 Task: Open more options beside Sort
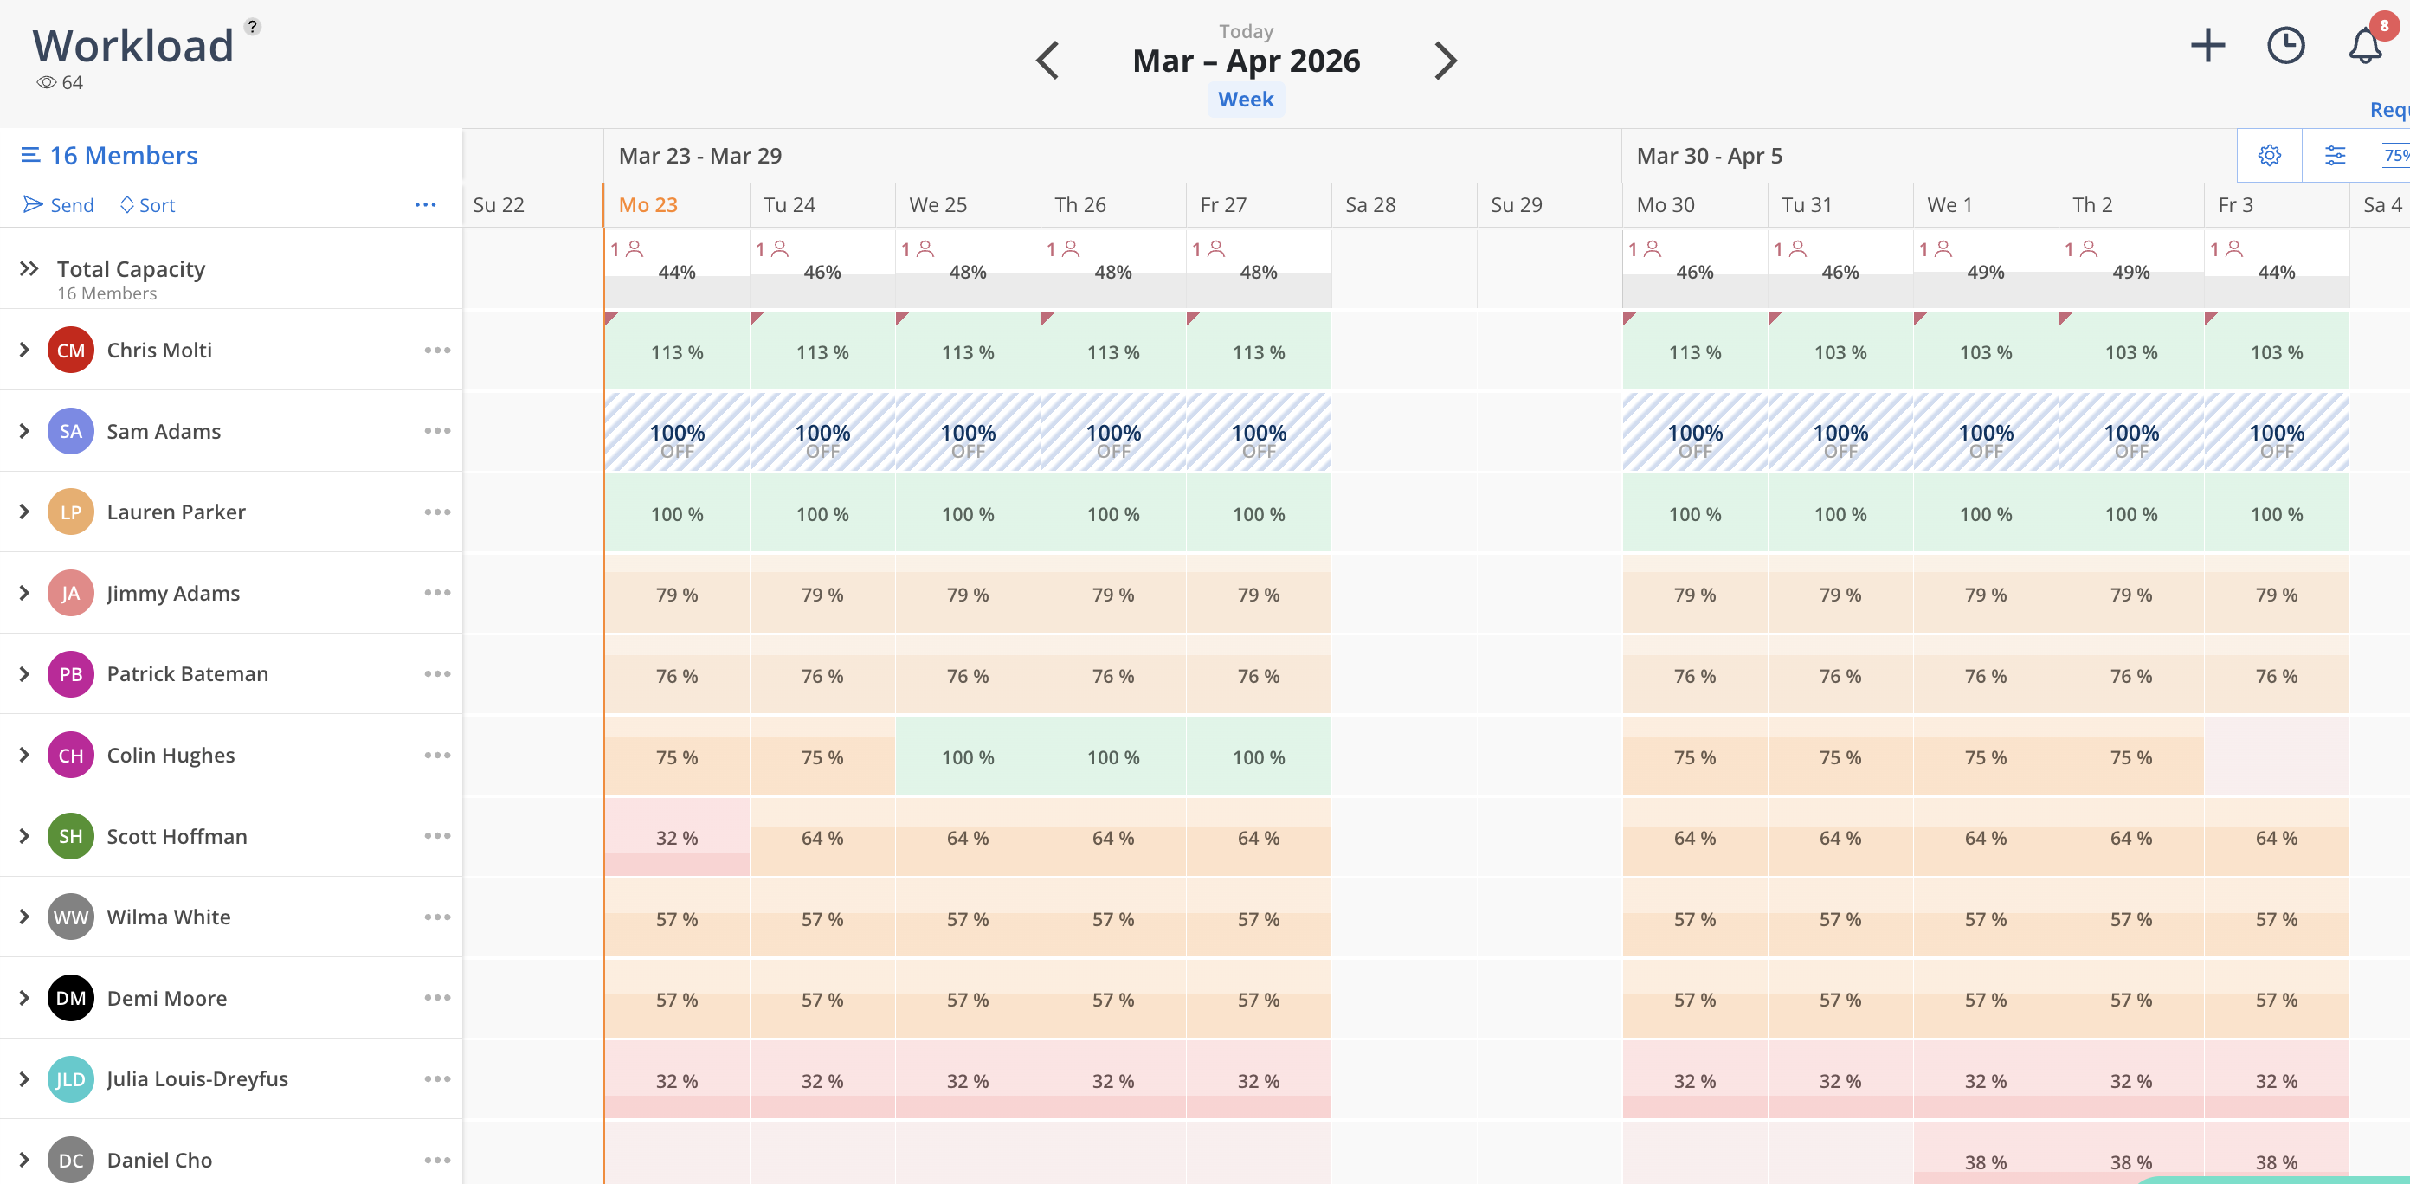tap(425, 205)
